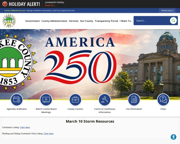Open the Contractor Listing Click Here link

(25, 127)
